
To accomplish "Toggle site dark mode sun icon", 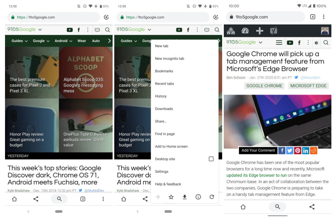I will point(316,43).
